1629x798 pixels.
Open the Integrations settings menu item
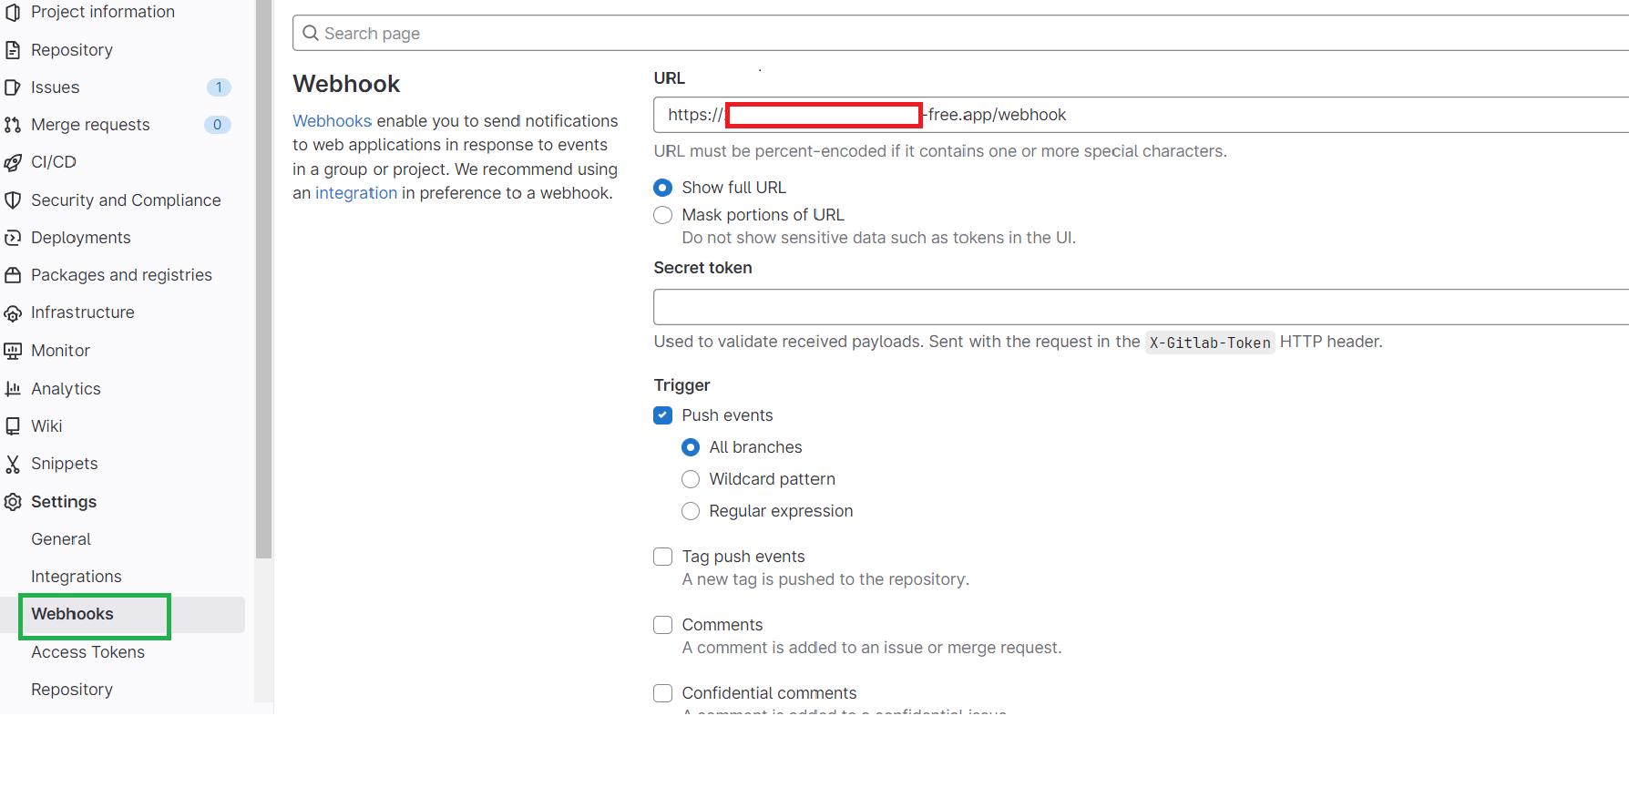77,577
